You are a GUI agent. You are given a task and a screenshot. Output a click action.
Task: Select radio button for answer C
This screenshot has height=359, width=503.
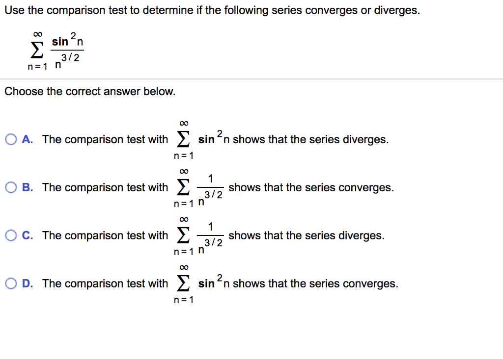click(10, 235)
